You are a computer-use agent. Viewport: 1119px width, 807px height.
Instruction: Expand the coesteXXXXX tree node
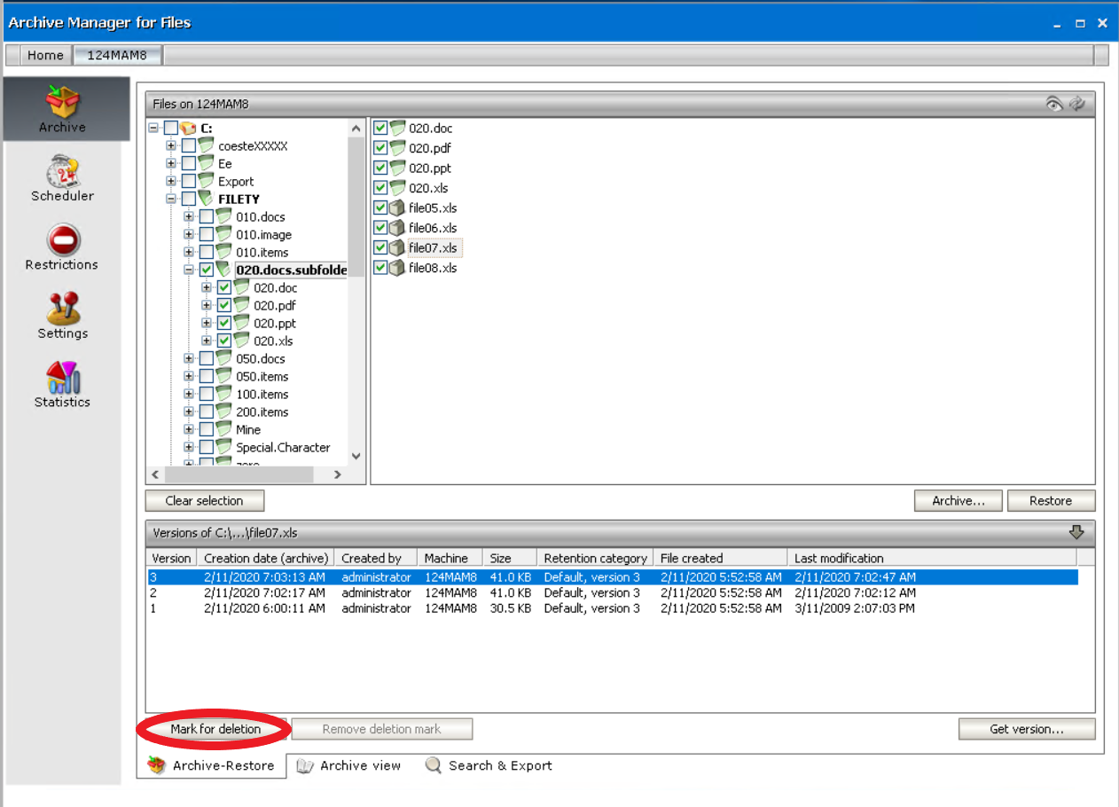(171, 145)
